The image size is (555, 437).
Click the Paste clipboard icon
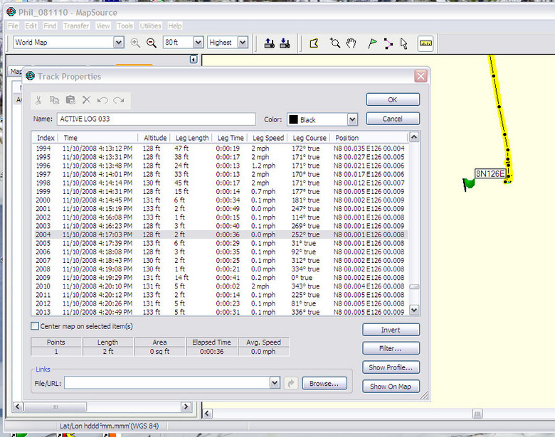pos(70,100)
